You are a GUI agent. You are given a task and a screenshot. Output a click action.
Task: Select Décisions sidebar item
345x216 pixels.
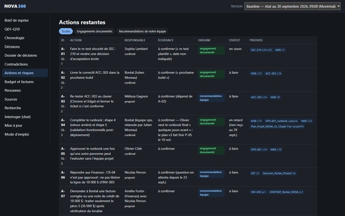coord(25,47)
